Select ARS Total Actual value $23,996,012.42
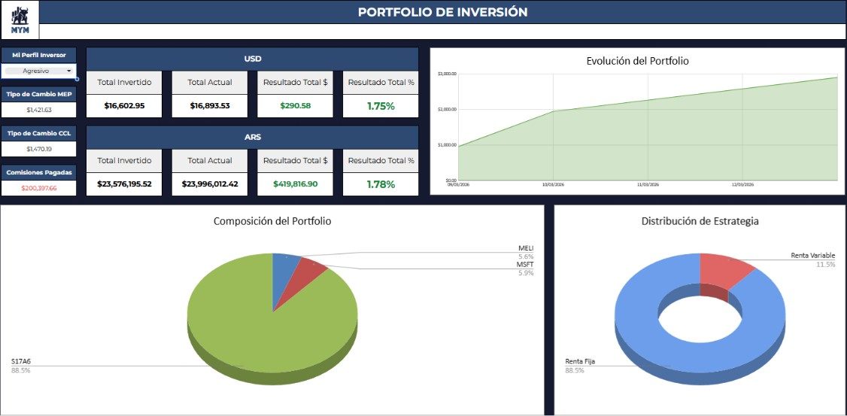 (210, 184)
